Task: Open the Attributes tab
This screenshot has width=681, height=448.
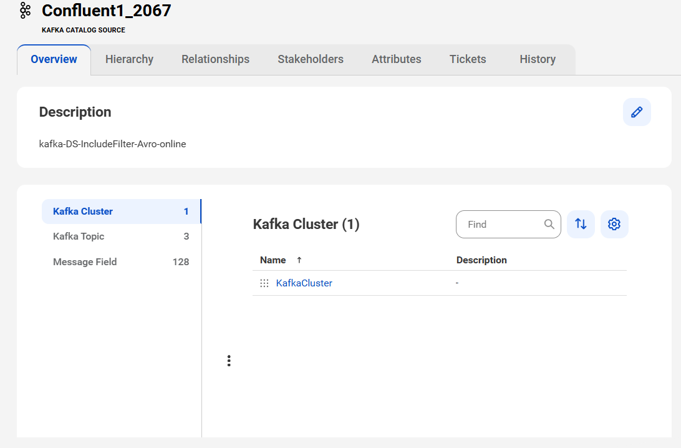Action: 397,59
